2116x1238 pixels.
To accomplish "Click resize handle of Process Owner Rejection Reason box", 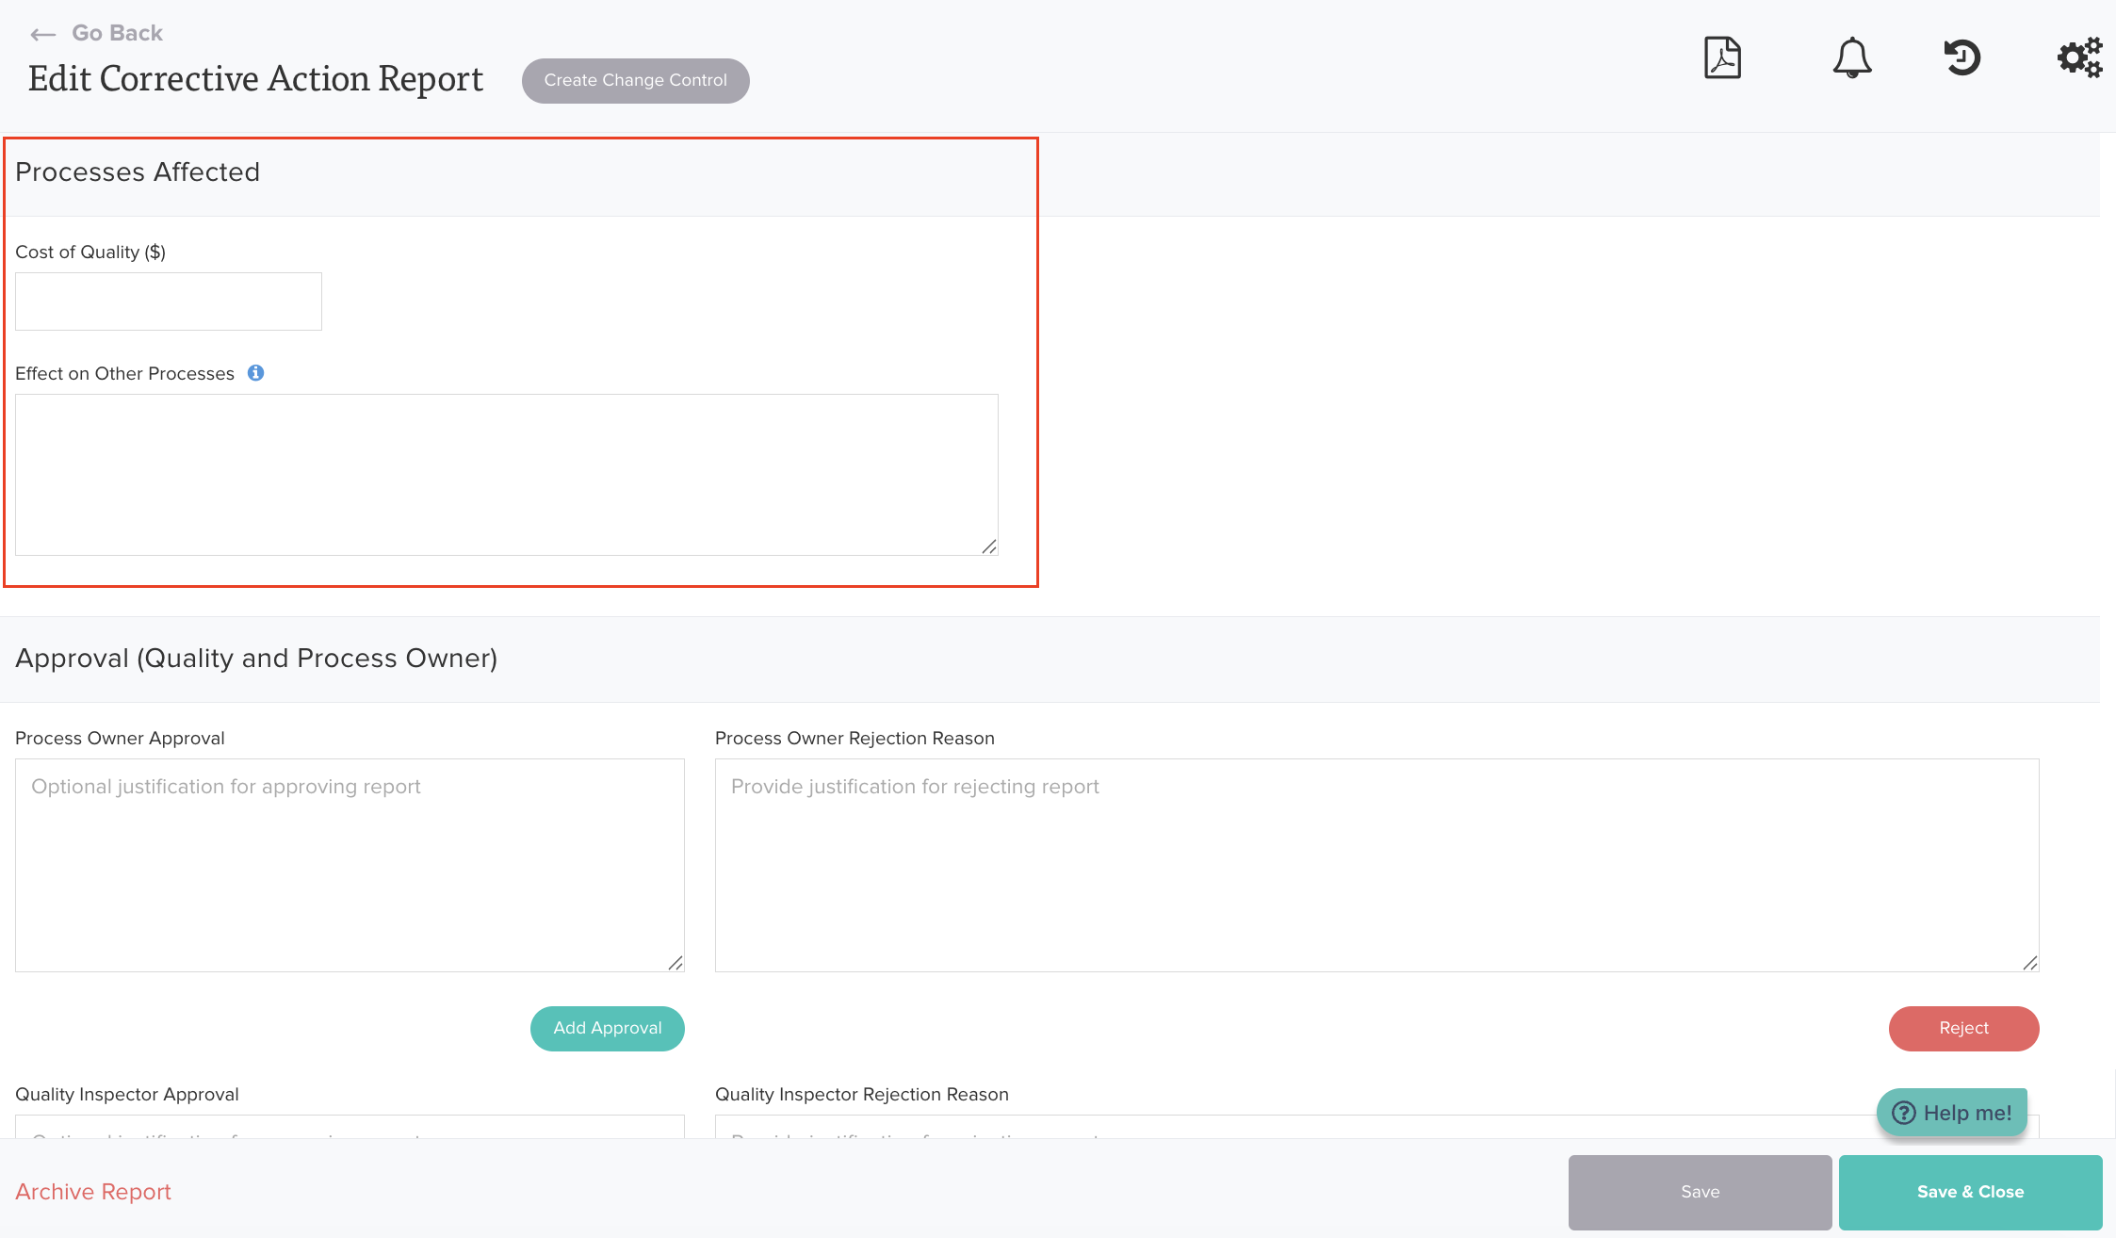I will tap(2030, 963).
